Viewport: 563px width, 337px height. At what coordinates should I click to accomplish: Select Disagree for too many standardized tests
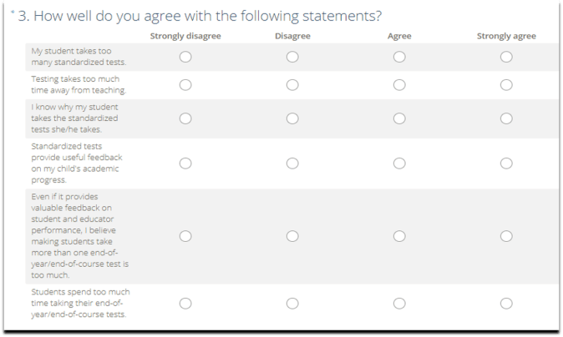292,57
